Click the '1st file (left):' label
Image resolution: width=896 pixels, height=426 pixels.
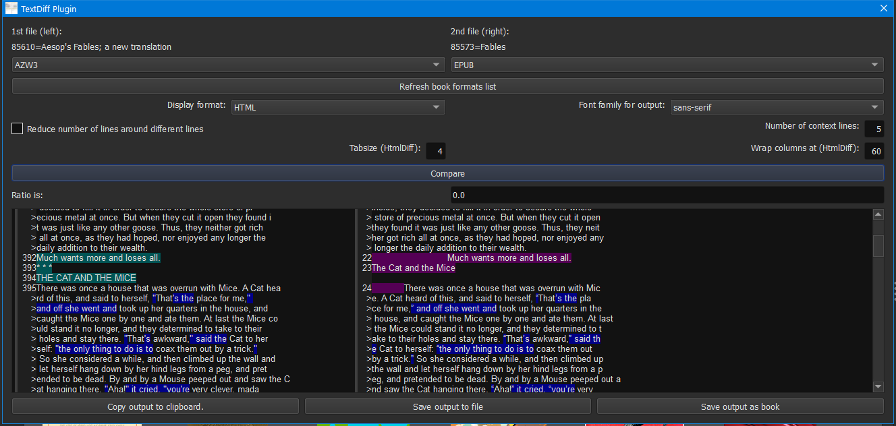click(x=37, y=31)
